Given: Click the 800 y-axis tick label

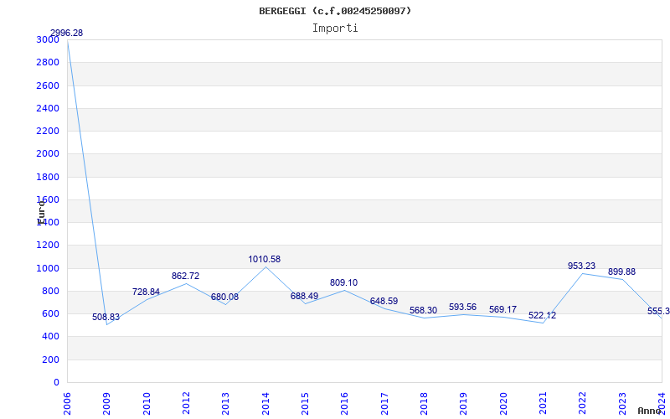Looking at the screenshot, I should (50, 291).
